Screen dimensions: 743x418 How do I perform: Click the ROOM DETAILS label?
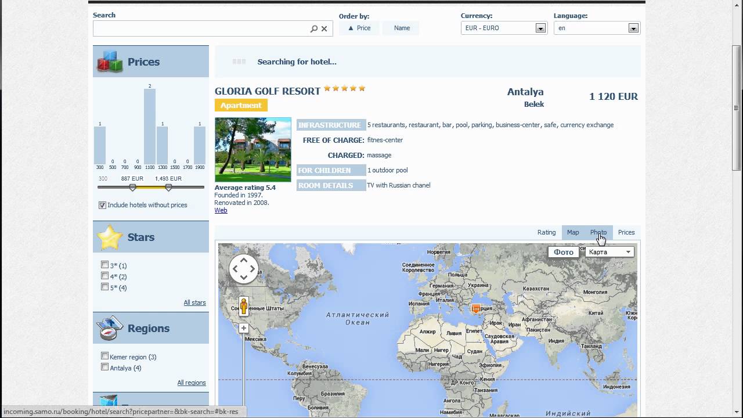(331, 185)
